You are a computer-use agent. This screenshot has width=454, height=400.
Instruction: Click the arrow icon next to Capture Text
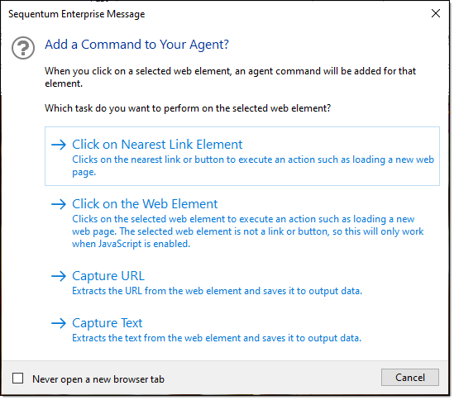(59, 323)
